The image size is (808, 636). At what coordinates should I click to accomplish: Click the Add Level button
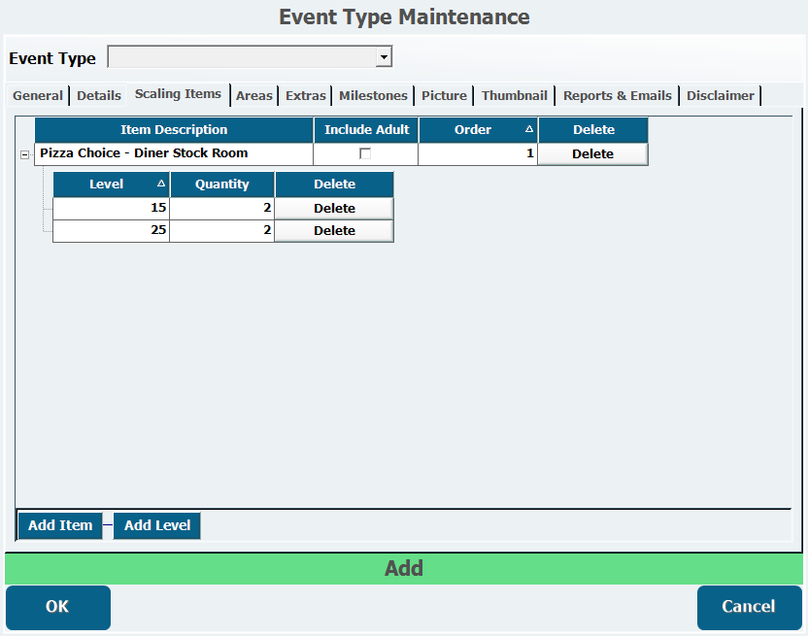[x=157, y=525]
